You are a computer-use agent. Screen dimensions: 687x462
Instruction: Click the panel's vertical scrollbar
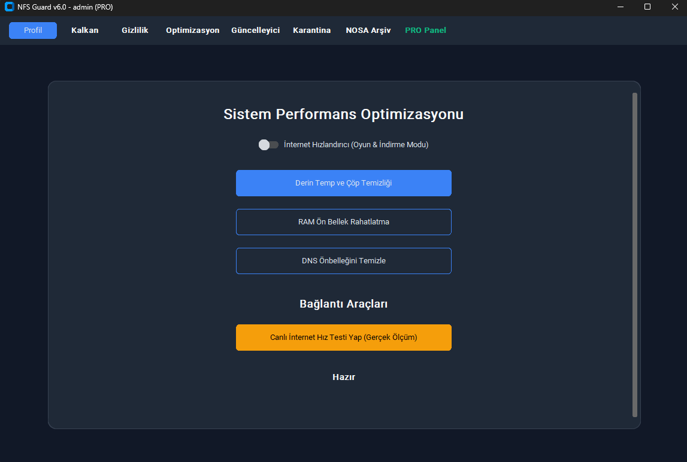[634, 255]
